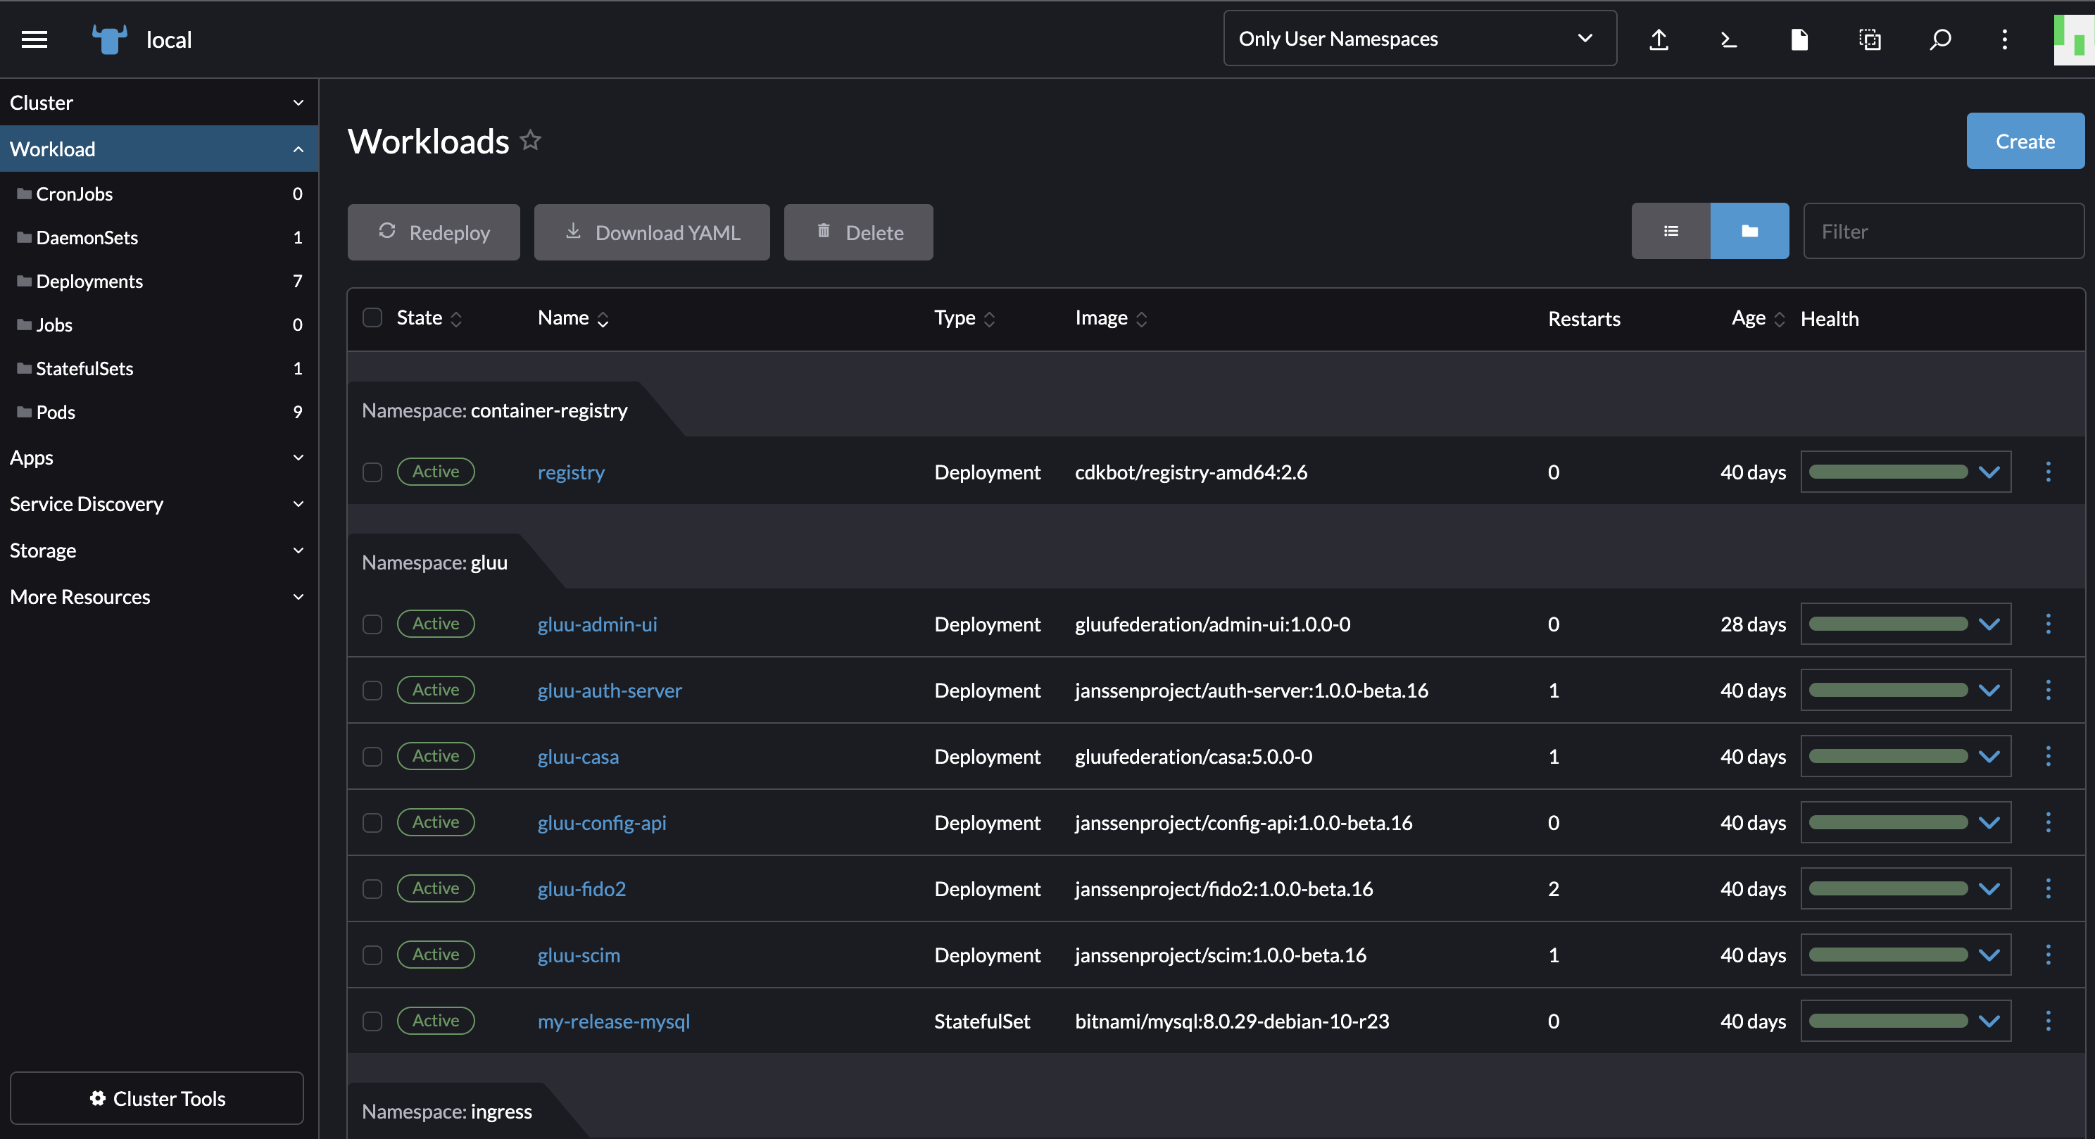Click the Delete button
Image resolution: width=2095 pixels, height=1139 pixels.
click(x=858, y=232)
